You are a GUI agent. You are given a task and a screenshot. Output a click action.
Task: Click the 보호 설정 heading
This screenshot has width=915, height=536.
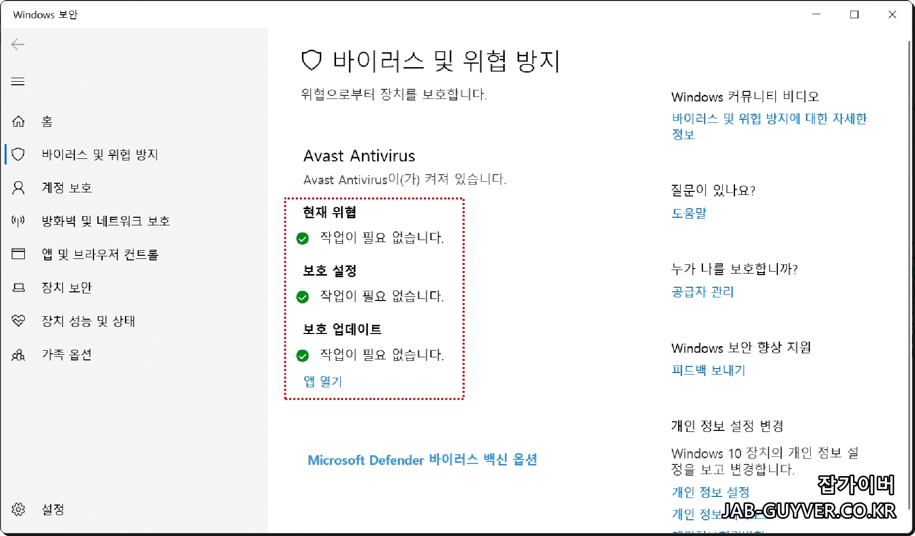click(329, 271)
